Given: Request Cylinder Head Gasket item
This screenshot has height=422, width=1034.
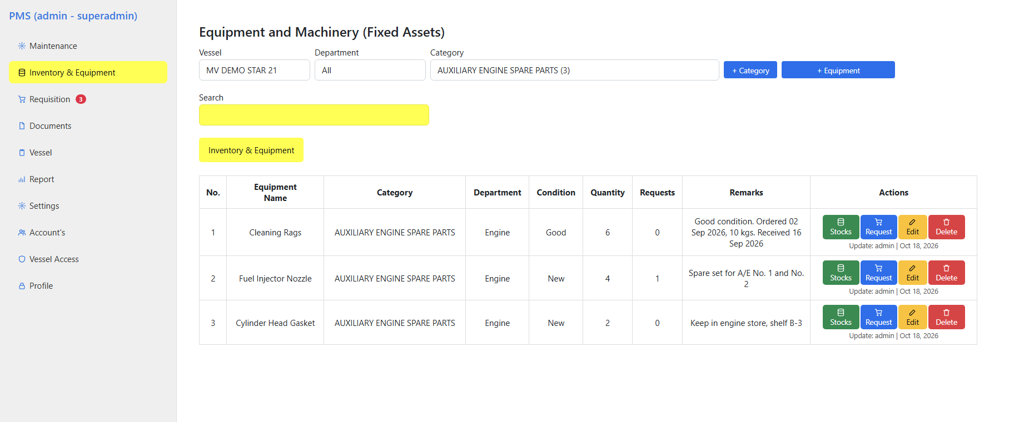Looking at the screenshot, I should 878,317.
